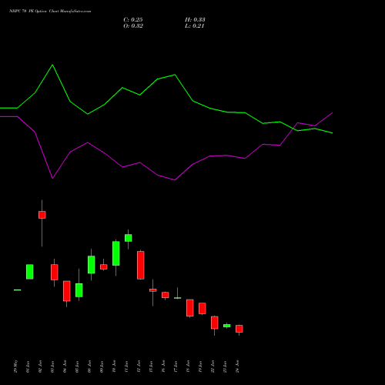Click the 08 Jun date label
Viewport: 385px width, 385px height.
pos(89,367)
